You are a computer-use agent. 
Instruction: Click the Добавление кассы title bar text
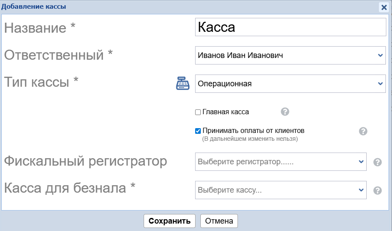point(34,7)
